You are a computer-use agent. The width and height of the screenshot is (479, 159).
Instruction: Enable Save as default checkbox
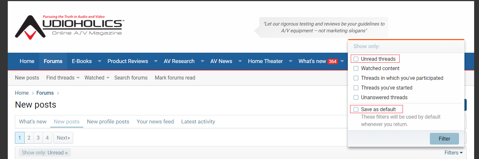(x=356, y=110)
